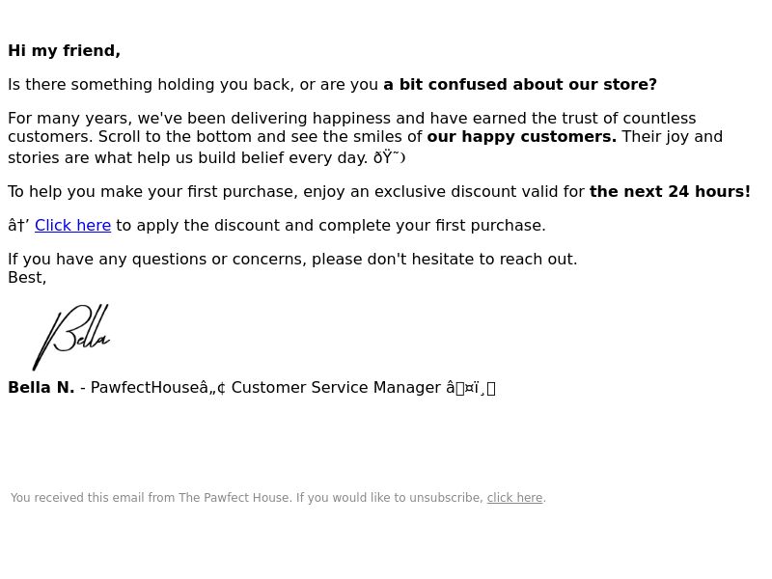
Task: Click the Bella handwritten signature image
Action: point(71,337)
